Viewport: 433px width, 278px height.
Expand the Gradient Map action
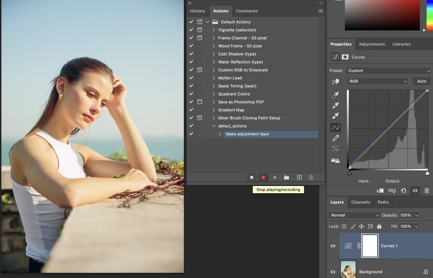pos(213,110)
